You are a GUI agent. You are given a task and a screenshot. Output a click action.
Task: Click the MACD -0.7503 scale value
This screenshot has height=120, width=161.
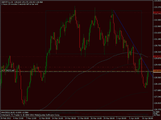157,115
